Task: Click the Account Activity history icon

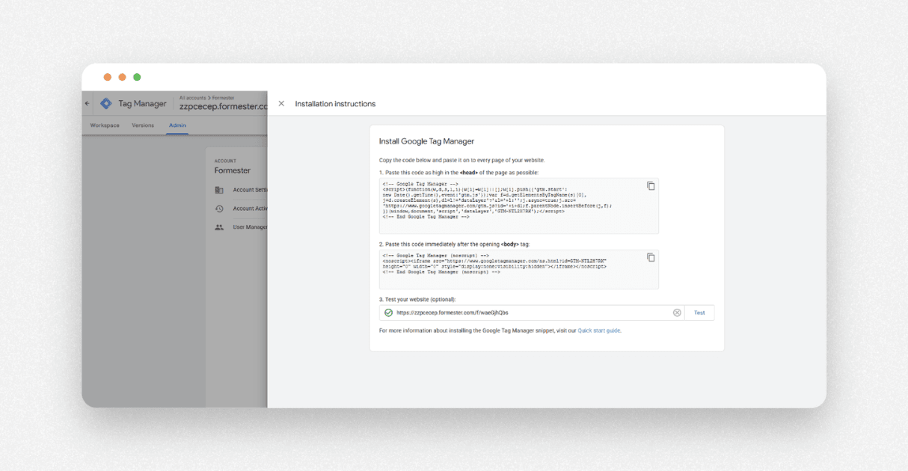Action: click(219, 209)
